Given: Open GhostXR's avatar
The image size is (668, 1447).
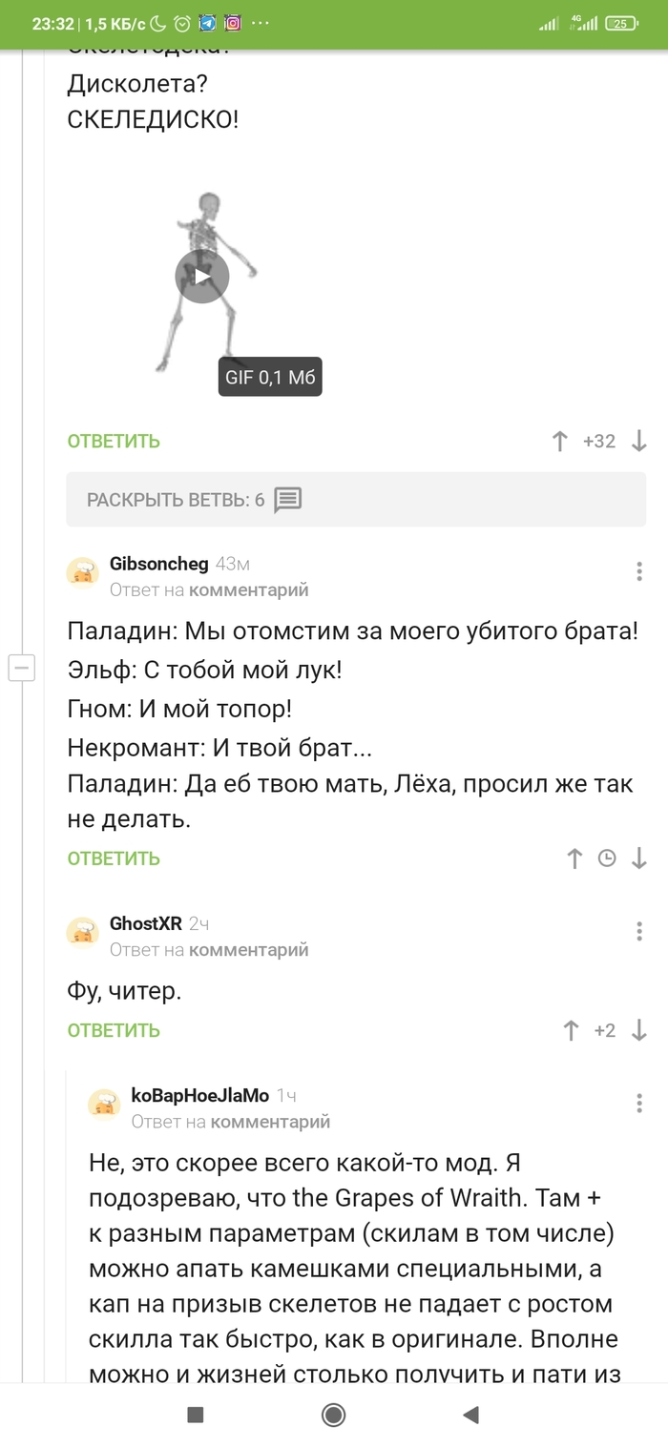Looking at the screenshot, I should [83, 932].
